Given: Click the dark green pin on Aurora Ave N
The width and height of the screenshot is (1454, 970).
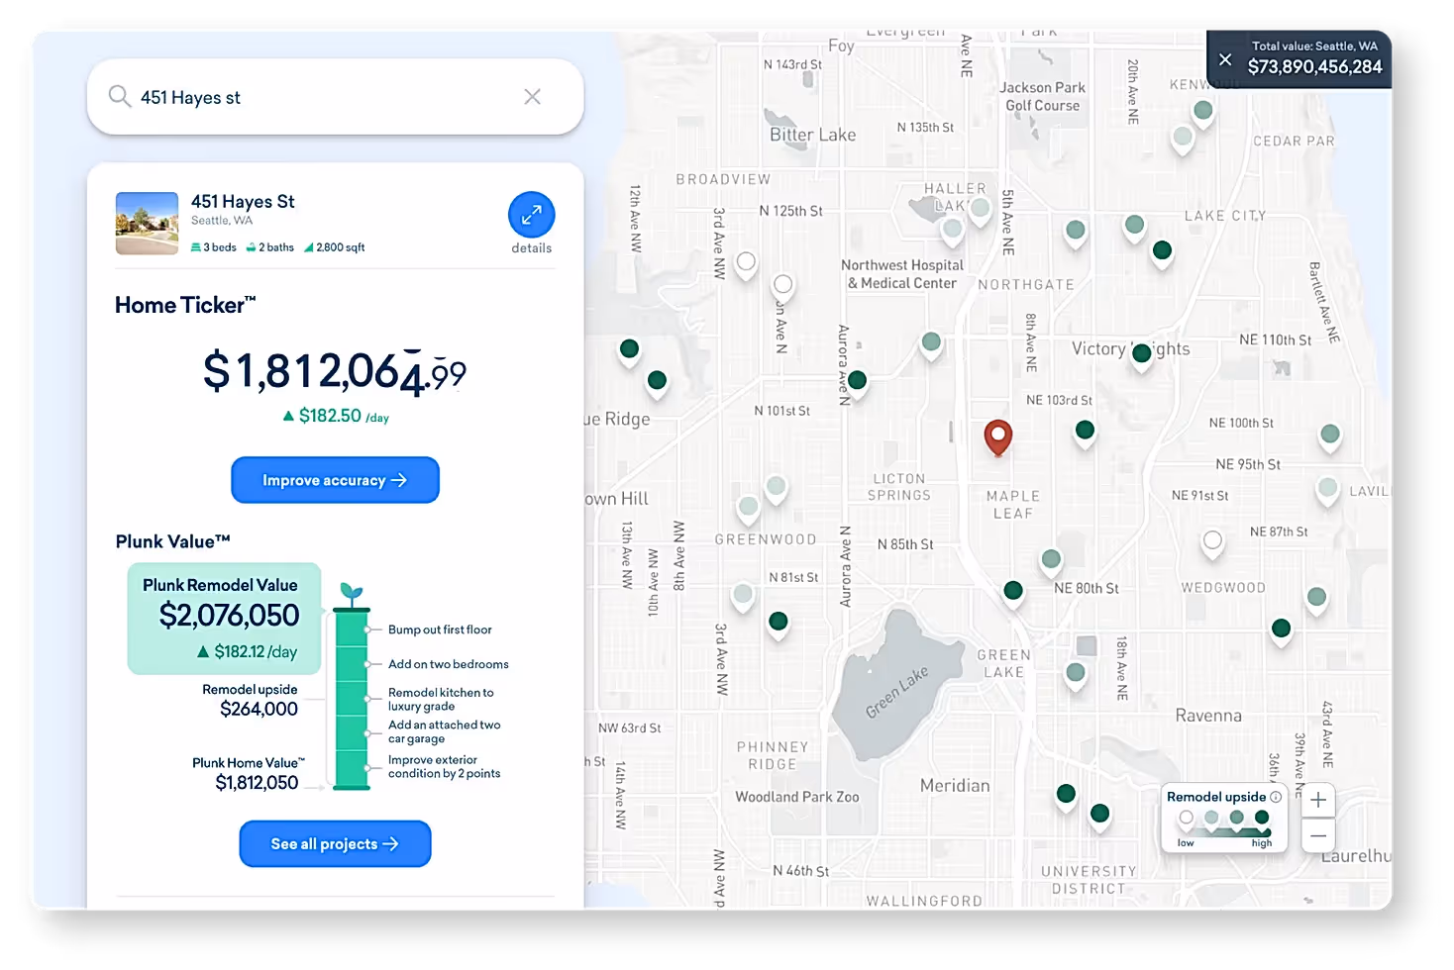Looking at the screenshot, I should point(858,383).
